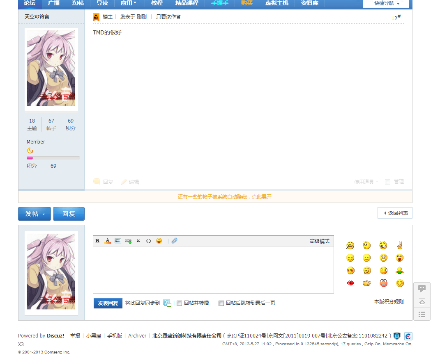Insert the green person hug emoticon
440x358 pixels.
pyautogui.click(x=400, y=271)
